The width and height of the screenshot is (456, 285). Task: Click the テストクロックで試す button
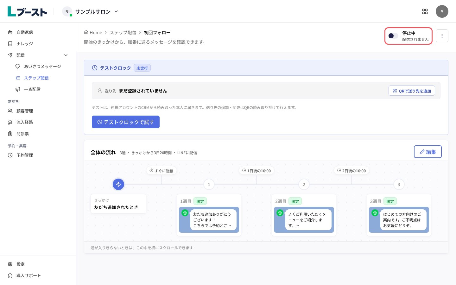[x=126, y=122]
